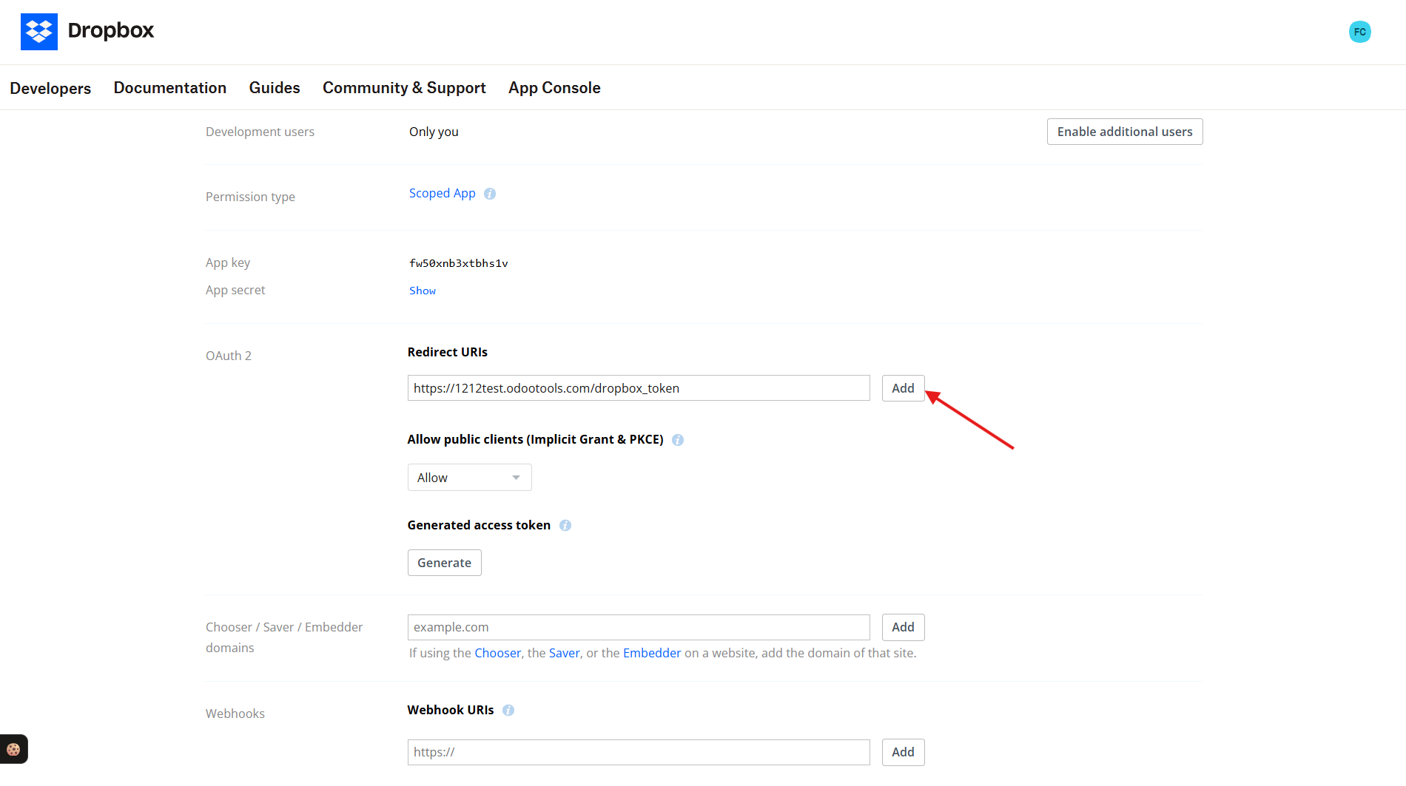Viewport: 1406px width, 786px height.
Task: Click info icon beside Generated access token
Action: tap(565, 526)
